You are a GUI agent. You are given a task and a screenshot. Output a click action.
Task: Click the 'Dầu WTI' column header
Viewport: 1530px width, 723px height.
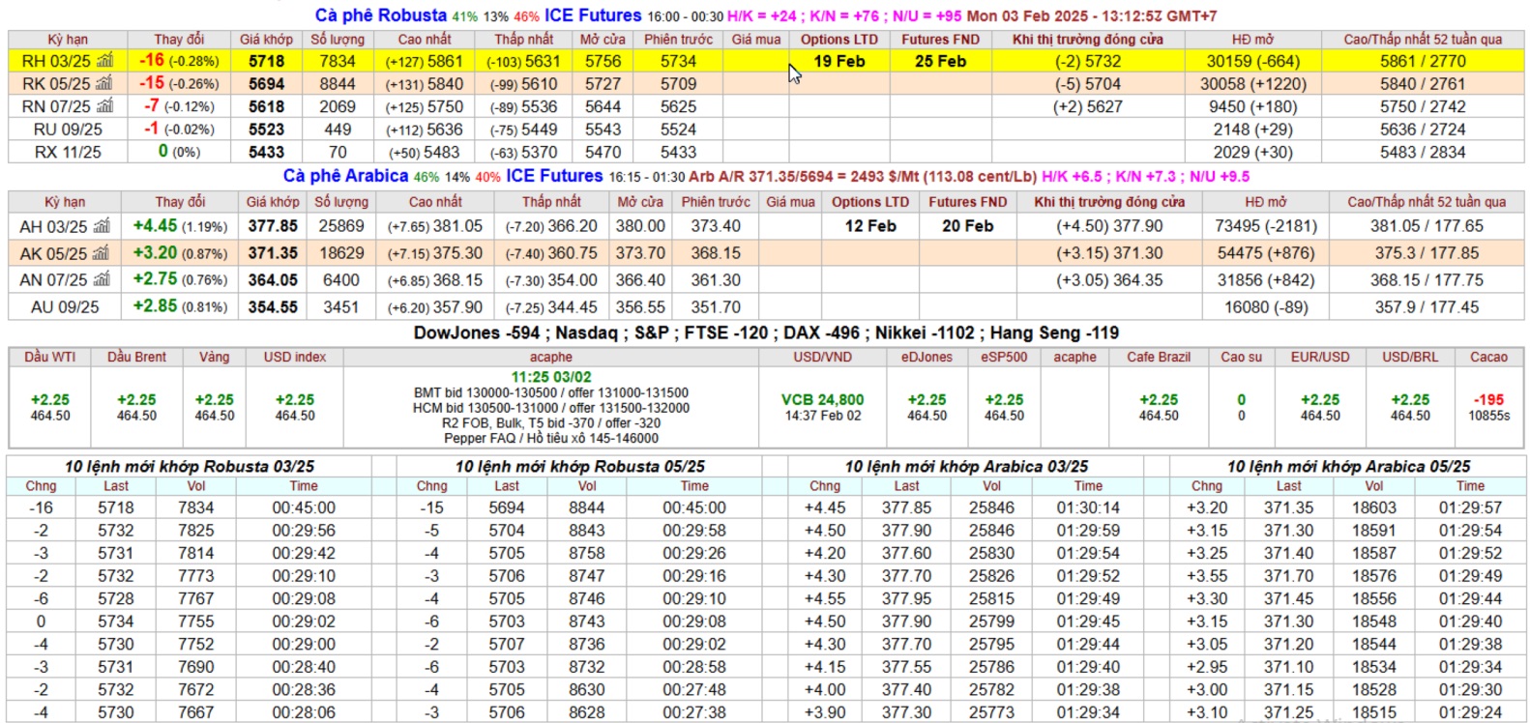49,357
